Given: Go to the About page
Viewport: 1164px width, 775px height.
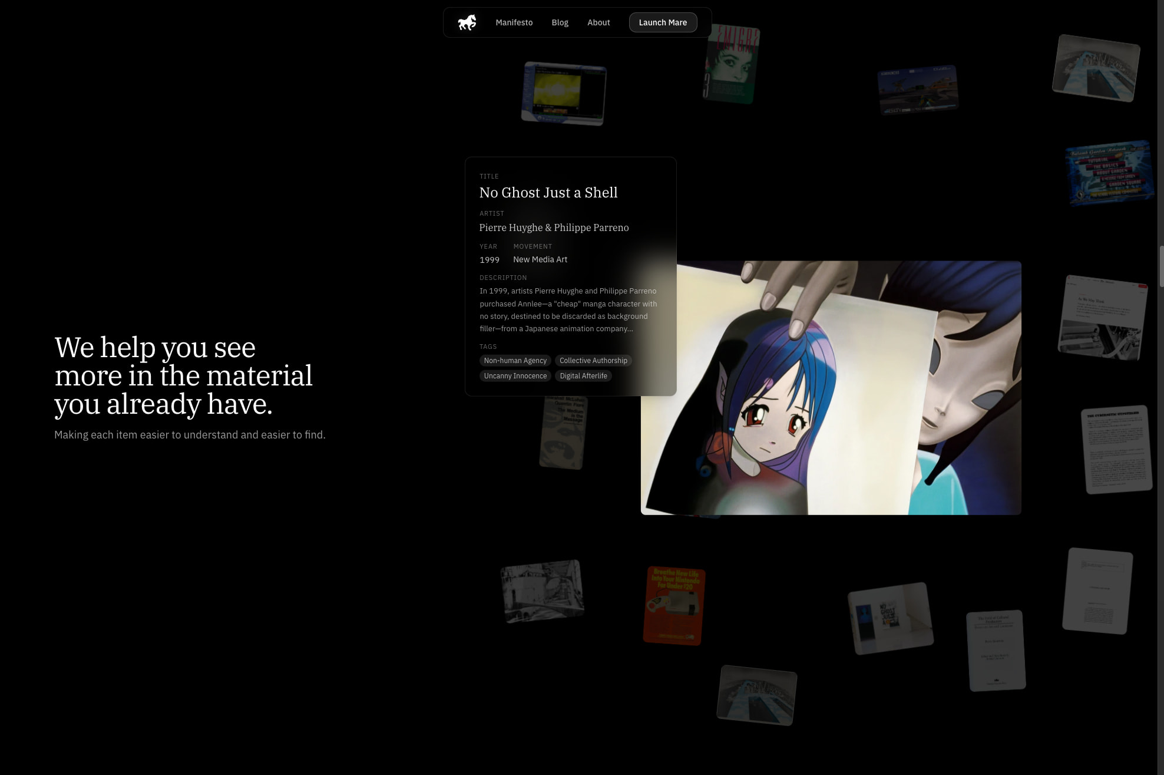Looking at the screenshot, I should tap(598, 22).
